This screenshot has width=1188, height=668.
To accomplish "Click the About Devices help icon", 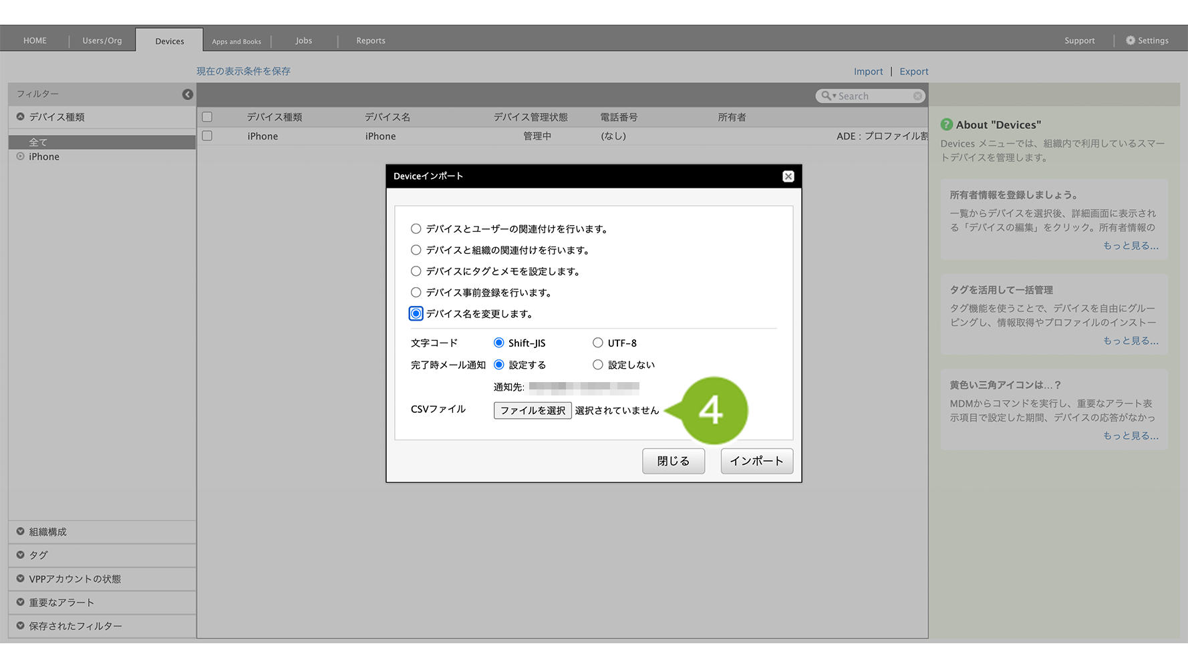I will 946,125.
